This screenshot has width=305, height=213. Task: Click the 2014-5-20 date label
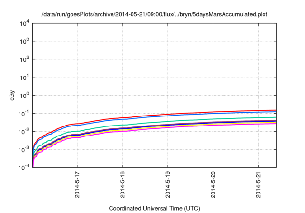[213, 184]
